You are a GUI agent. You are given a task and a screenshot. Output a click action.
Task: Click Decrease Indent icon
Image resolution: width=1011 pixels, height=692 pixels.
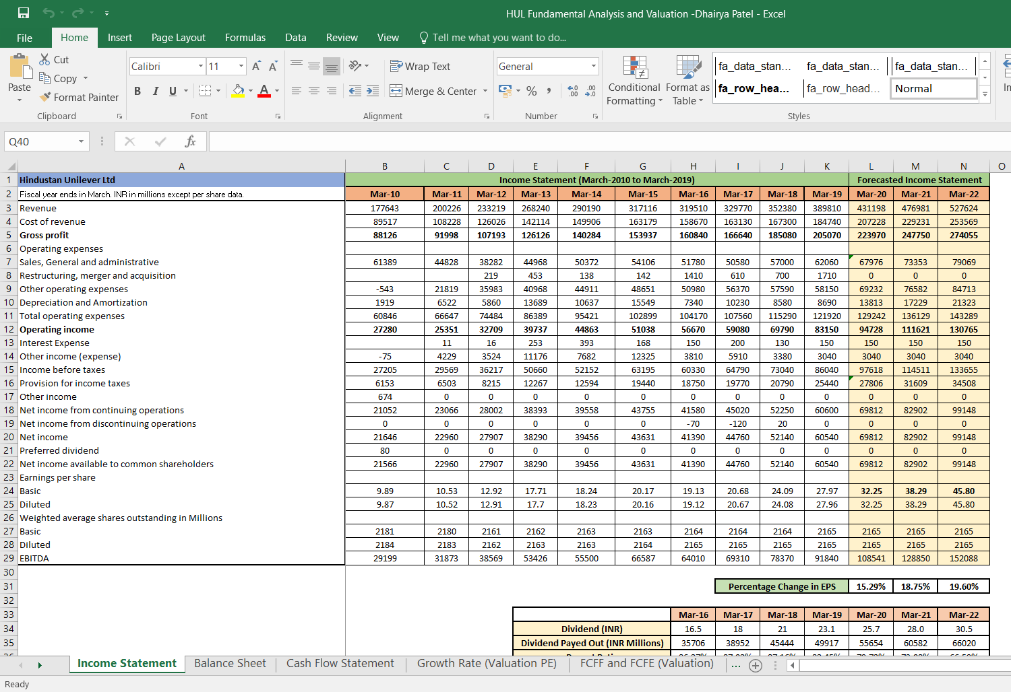(355, 91)
